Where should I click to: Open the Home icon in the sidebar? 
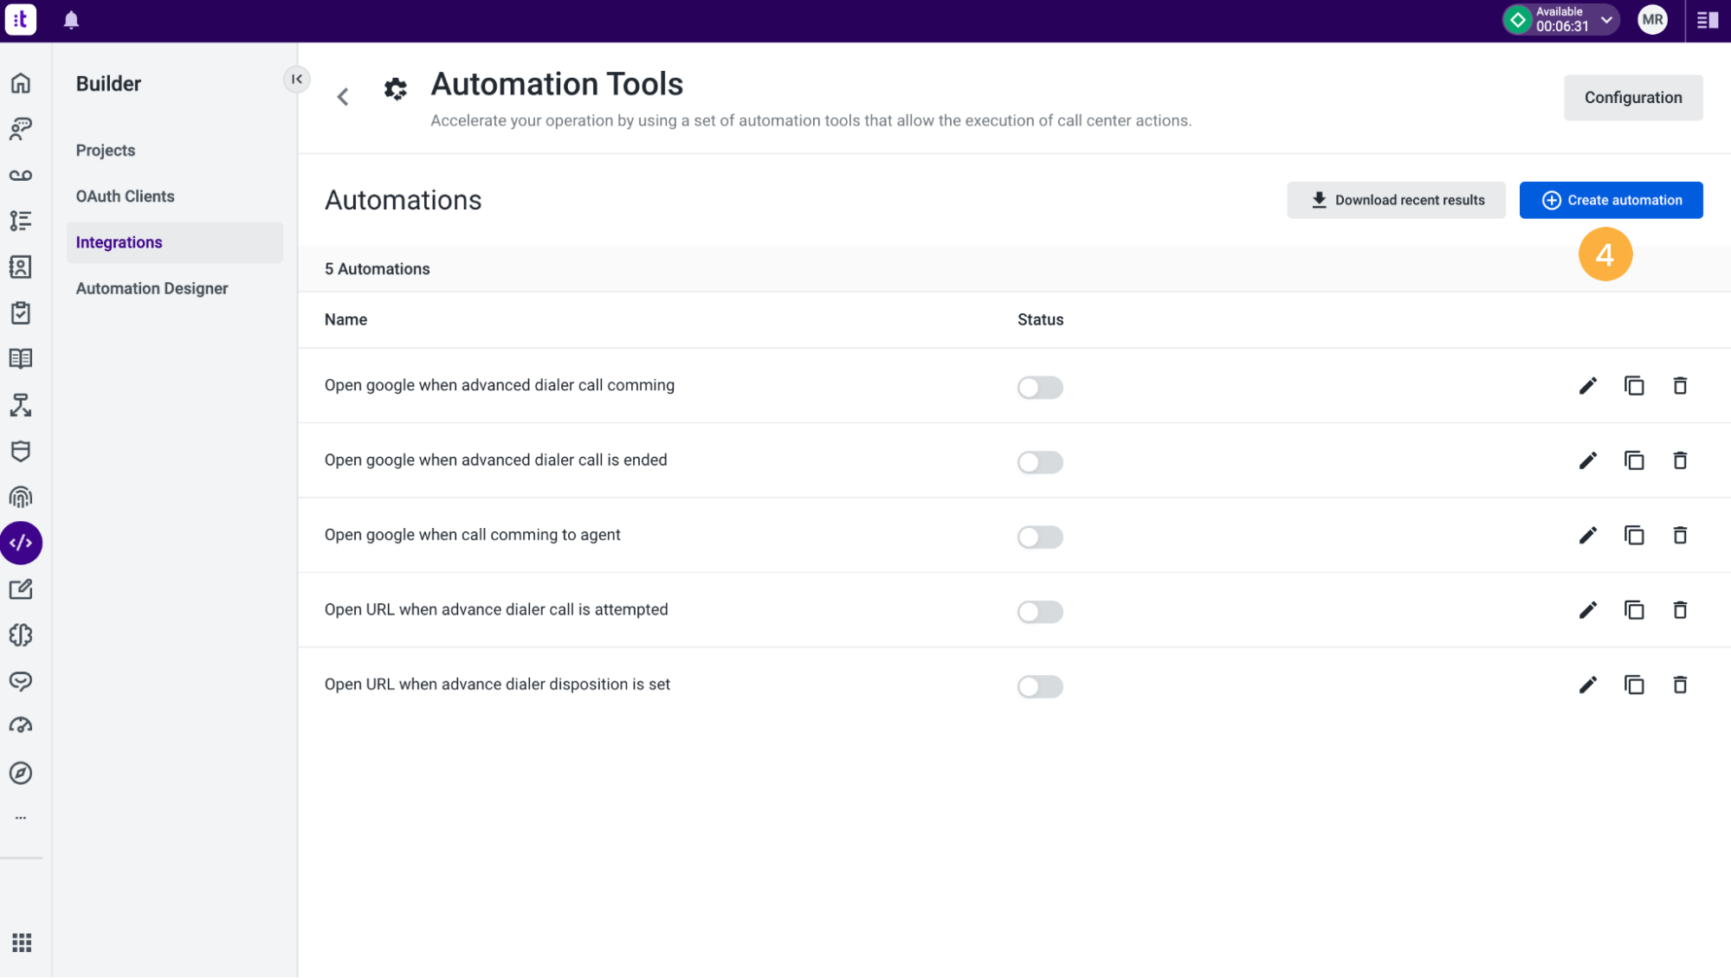point(21,83)
